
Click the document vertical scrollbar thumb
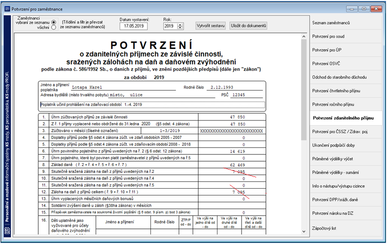point(304,90)
